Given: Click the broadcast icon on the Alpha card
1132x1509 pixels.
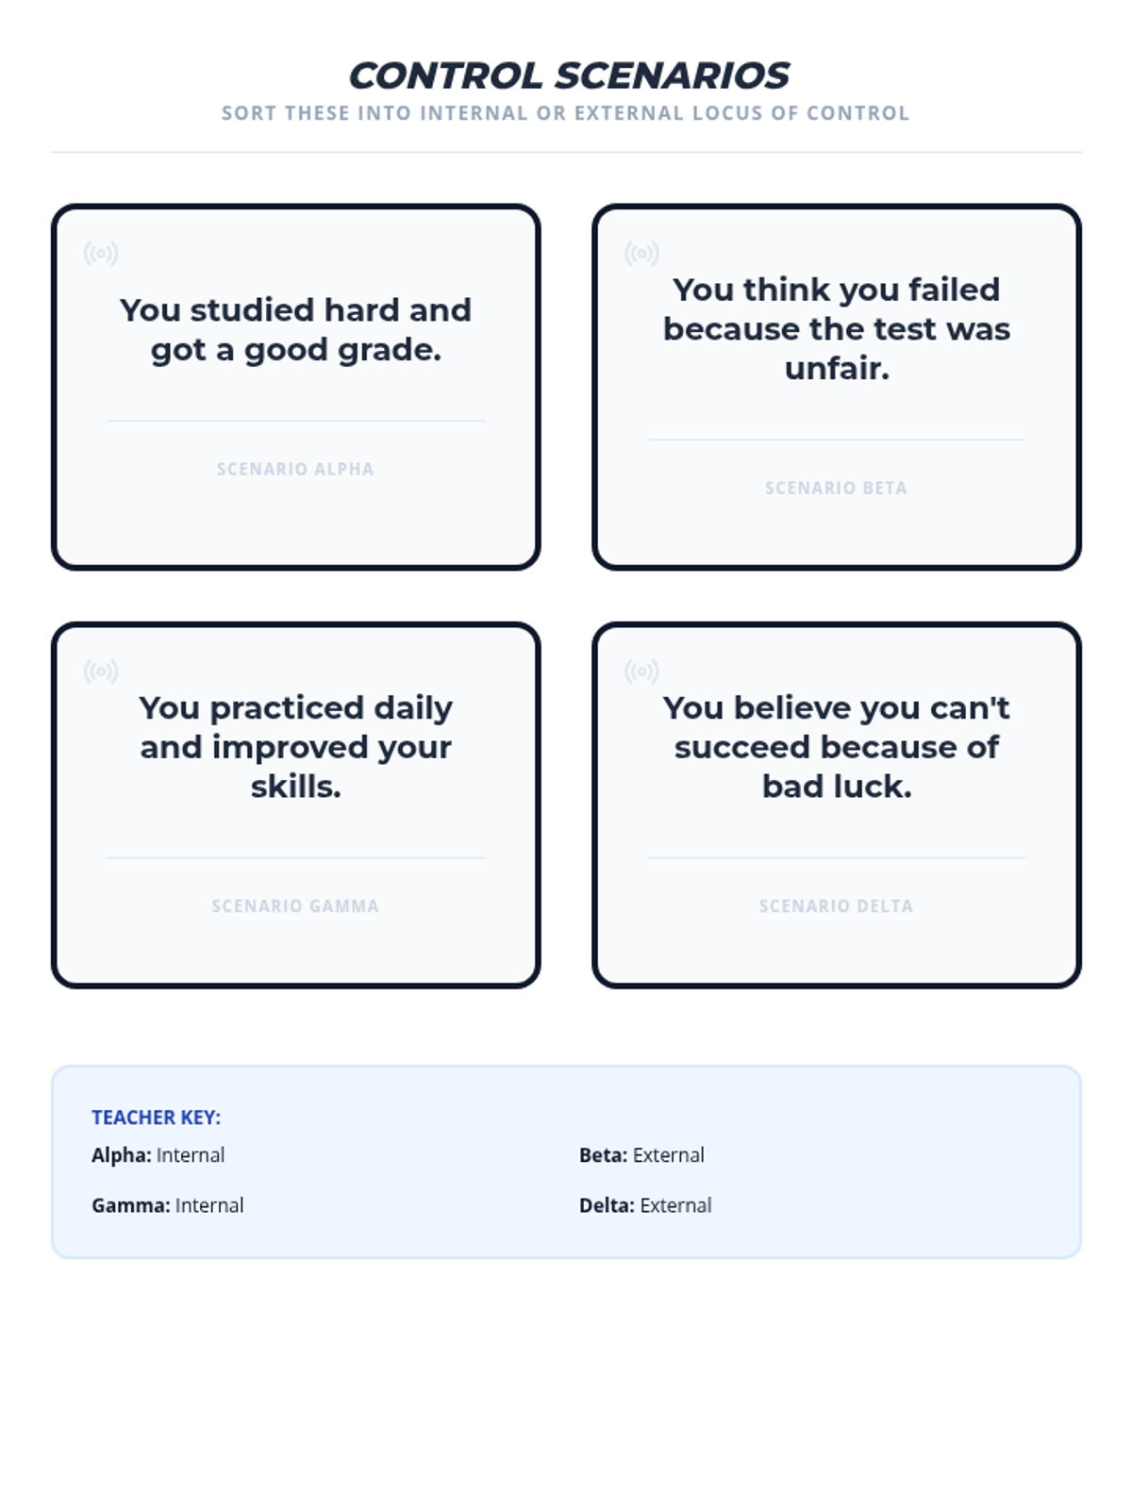Looking at the screenshot, I should tap(101, 253).
